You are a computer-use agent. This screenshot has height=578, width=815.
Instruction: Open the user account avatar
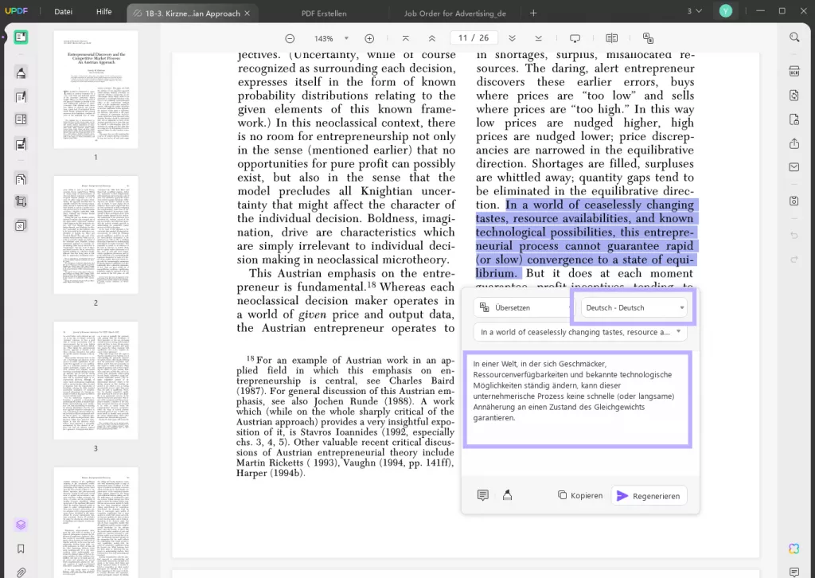coord(726,11)
